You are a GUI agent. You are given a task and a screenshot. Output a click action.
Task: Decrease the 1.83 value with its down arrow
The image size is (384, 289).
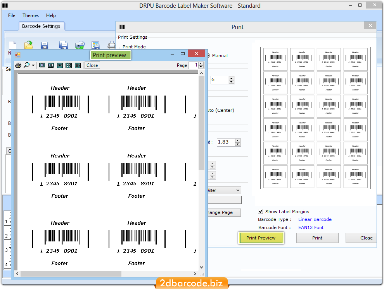pyautogui.click(x=238, y=144)
